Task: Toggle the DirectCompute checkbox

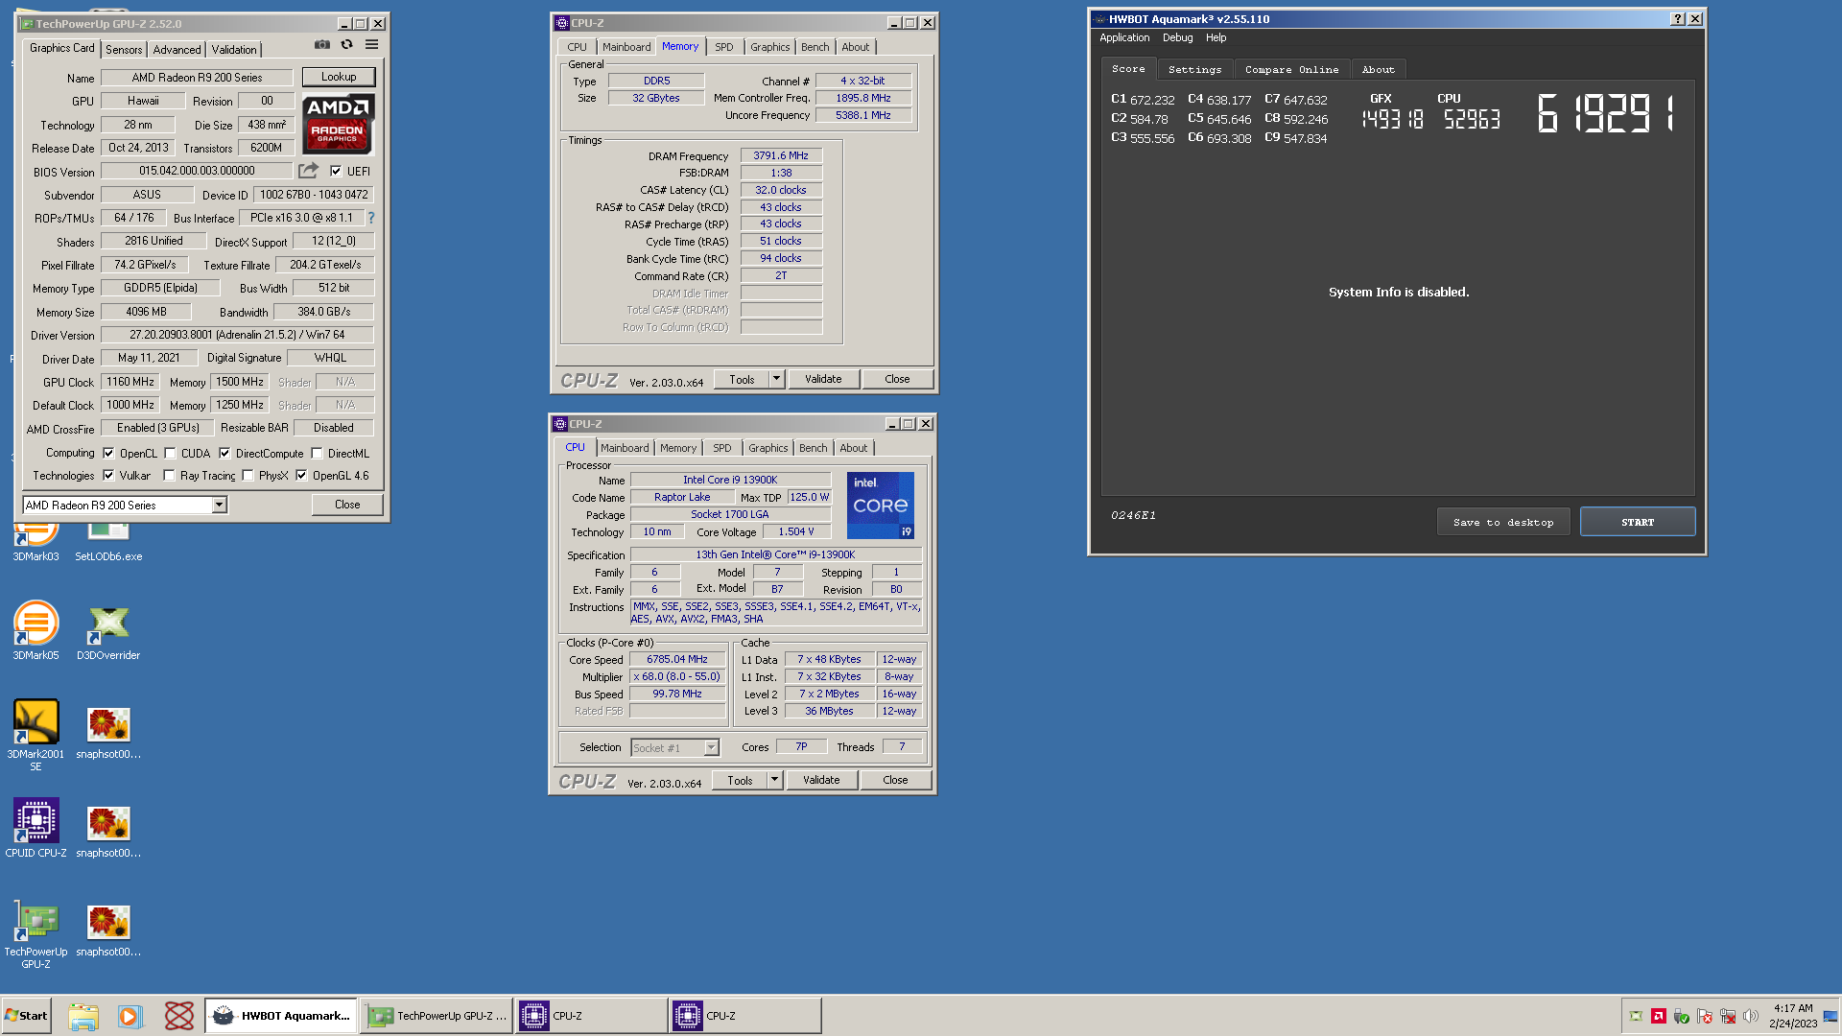Action: (224, 454)
